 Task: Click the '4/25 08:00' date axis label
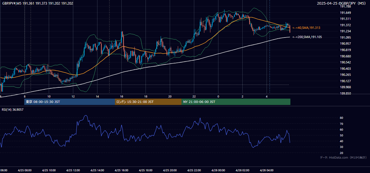point(24,170)
